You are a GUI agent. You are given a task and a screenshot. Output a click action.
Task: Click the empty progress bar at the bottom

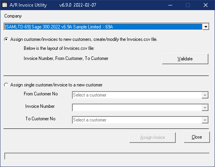107,156
